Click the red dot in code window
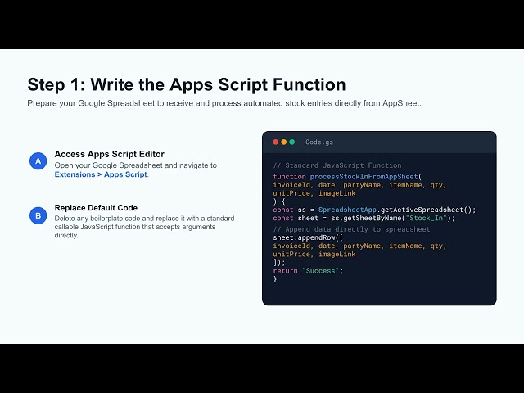This screenshot has height=393, width=524. [x=276, y=142]
